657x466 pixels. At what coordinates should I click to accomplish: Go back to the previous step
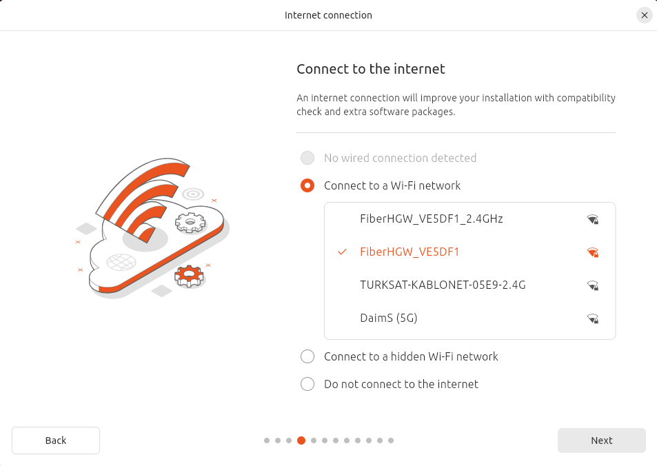click(56, 440)
